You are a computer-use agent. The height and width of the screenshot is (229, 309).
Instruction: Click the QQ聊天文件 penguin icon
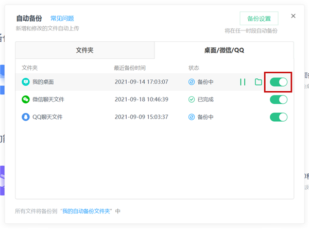26,117
